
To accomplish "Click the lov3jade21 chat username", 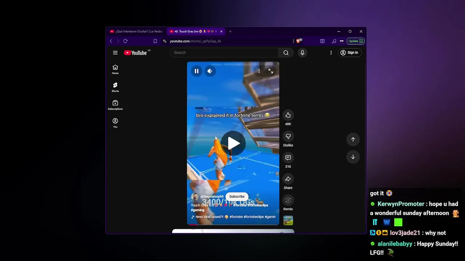I will (405, 233).
